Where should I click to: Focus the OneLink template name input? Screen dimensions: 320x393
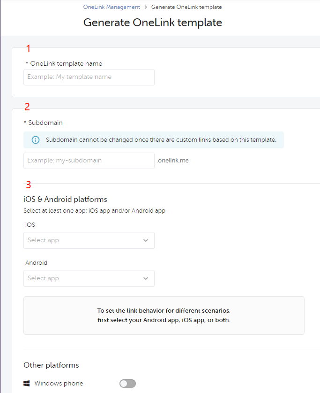tap(89, 77)
